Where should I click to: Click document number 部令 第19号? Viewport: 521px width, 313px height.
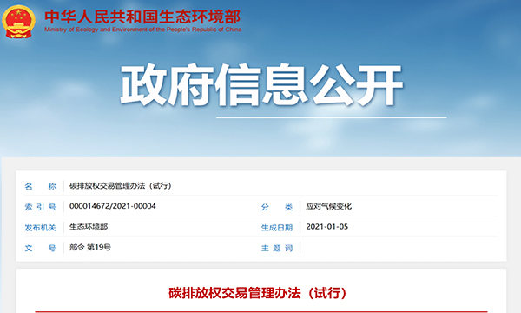[x=90, y=247]
